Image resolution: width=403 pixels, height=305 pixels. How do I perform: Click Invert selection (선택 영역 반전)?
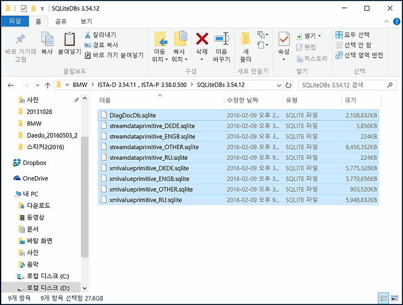pos(359,55)
